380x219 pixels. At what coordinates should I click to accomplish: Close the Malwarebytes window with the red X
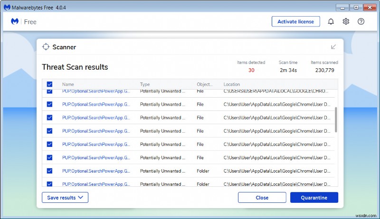tap(370, 8)
